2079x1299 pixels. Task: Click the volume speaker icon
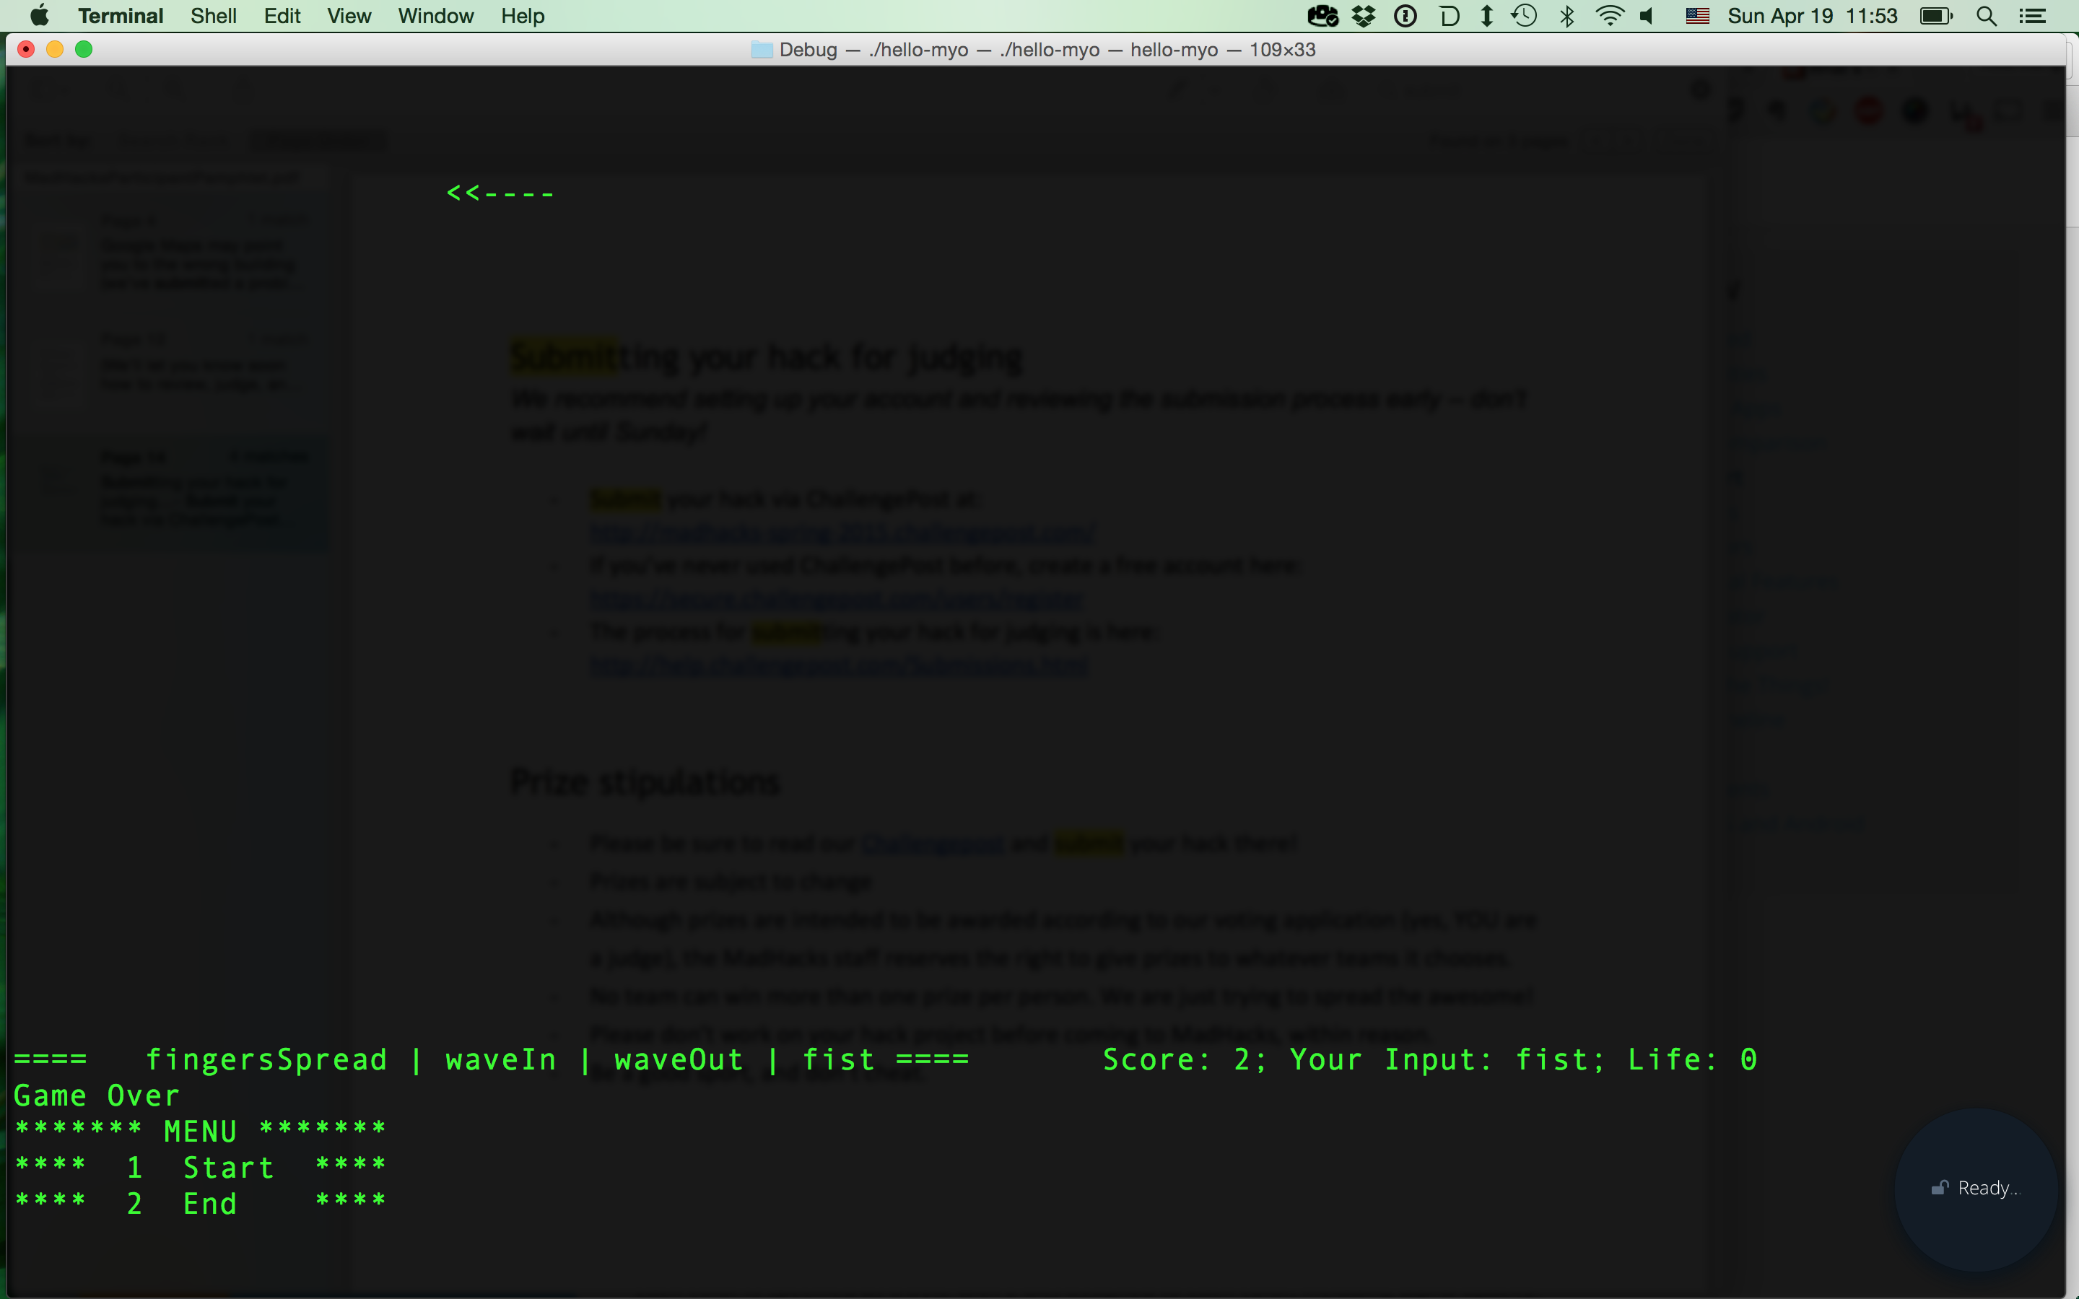1647,17
